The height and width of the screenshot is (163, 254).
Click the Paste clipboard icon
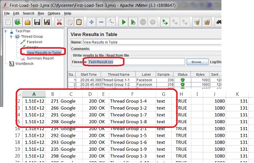79,22
